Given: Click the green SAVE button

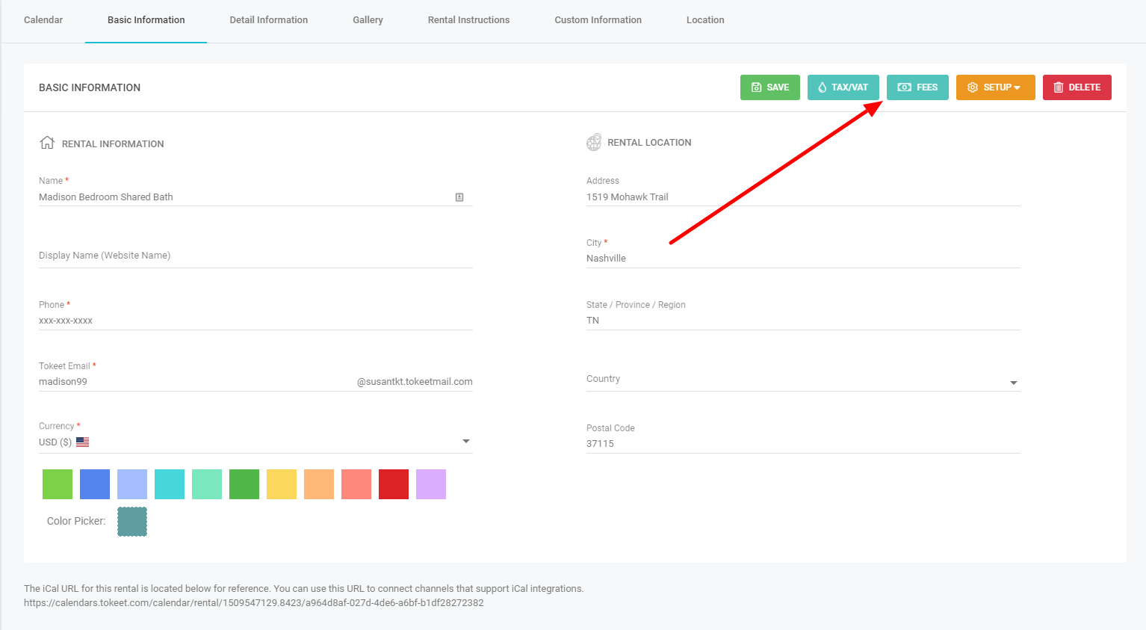Looking at the screenshot, I should click(x=770, y=87).
